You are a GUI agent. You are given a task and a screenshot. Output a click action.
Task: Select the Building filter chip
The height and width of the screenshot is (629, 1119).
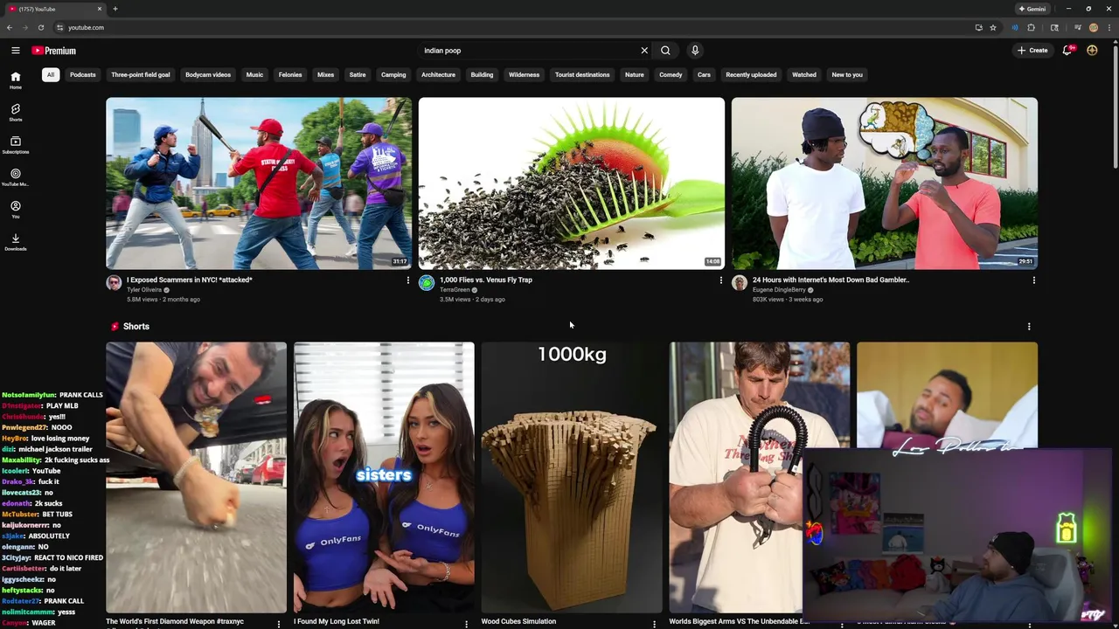tap(482, 75)
